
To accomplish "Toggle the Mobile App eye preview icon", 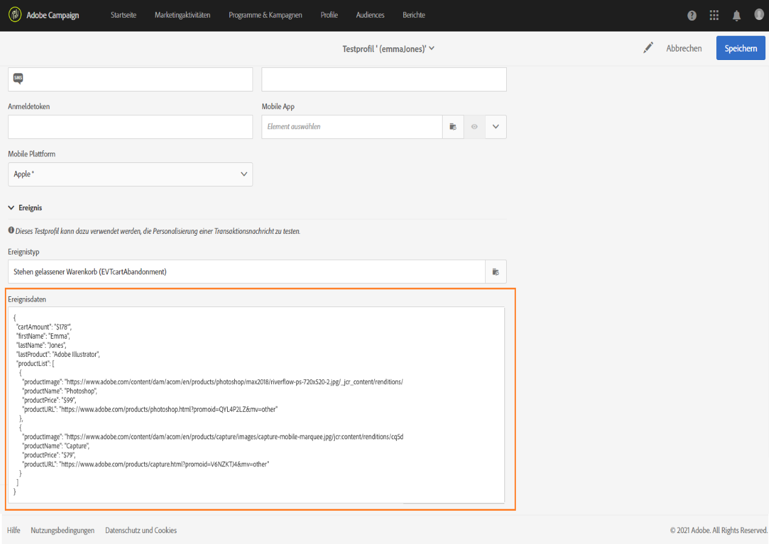I will click(475, 127).
